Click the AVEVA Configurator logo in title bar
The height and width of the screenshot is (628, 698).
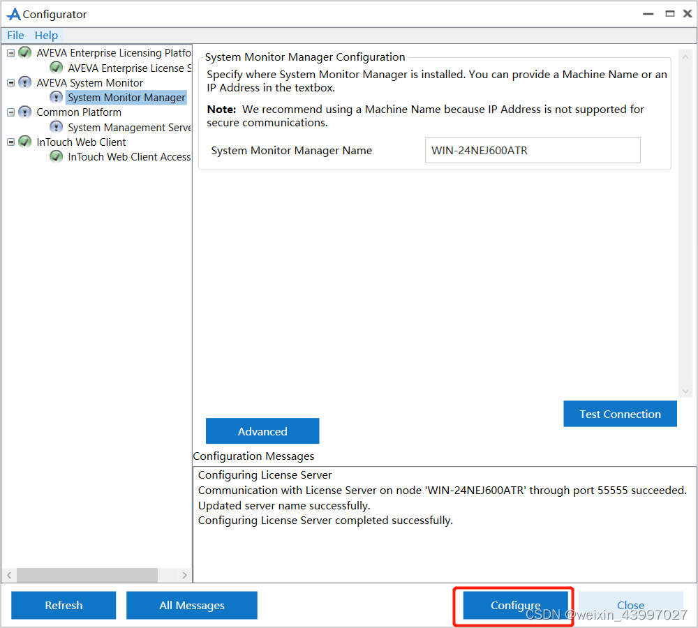pyautogui.click(x=13, y=14)
